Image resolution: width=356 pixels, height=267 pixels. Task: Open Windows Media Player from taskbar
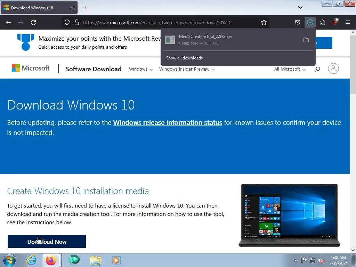click(x=117, y=260)
